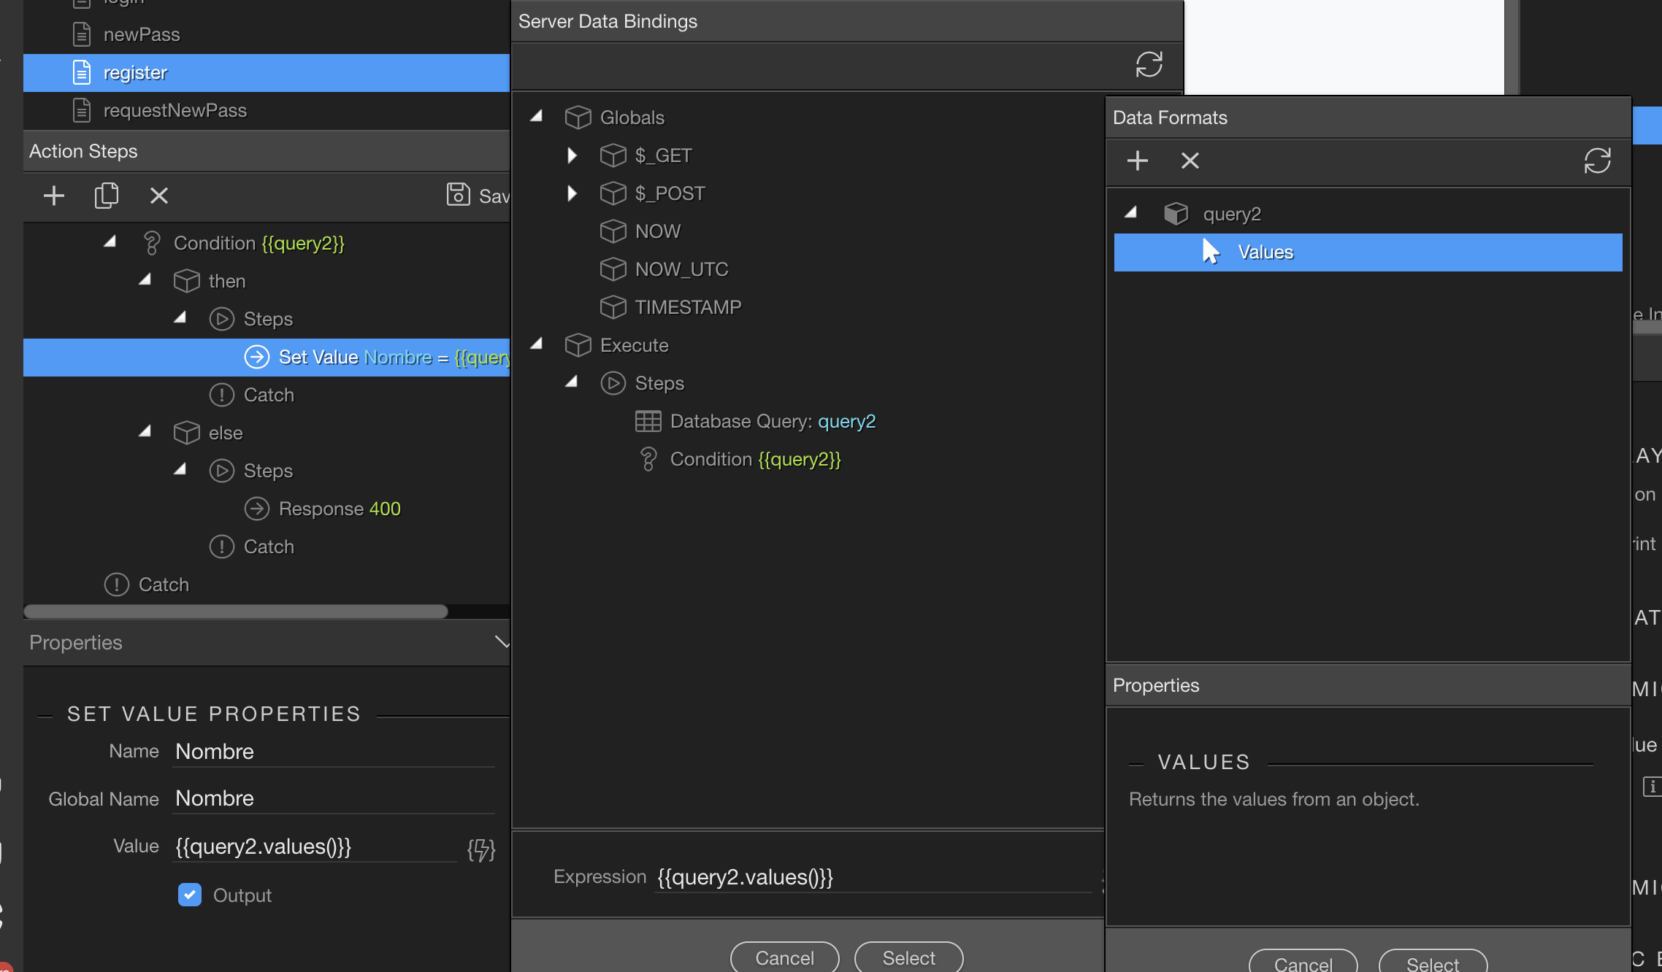Click Select in Server Data Bindings dialog
1662x972 pixels.
tap(909, 957)
